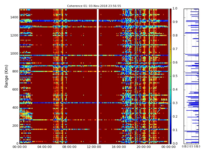Viewport: 205px width, 153px height.
Task: Click the colorbar 0.9 label
Action: coord(175,22)
